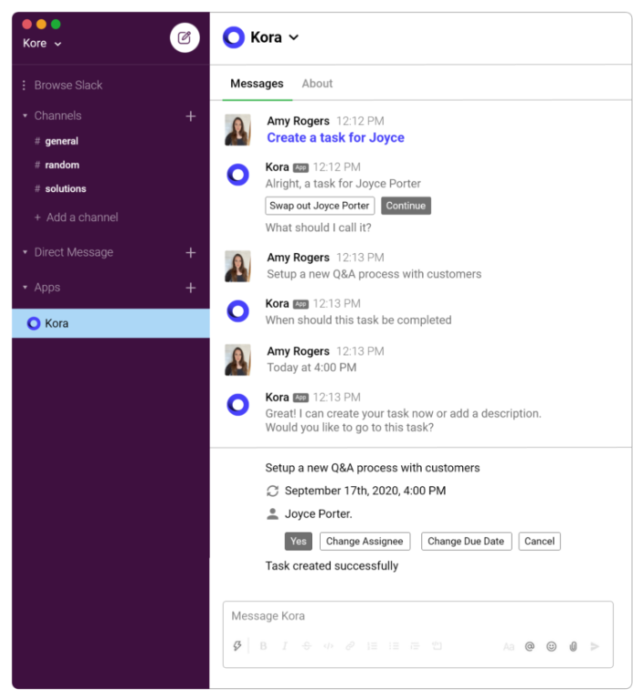Open the emoji picker
This screenshot has height=699, width=643.
(551, 646)
